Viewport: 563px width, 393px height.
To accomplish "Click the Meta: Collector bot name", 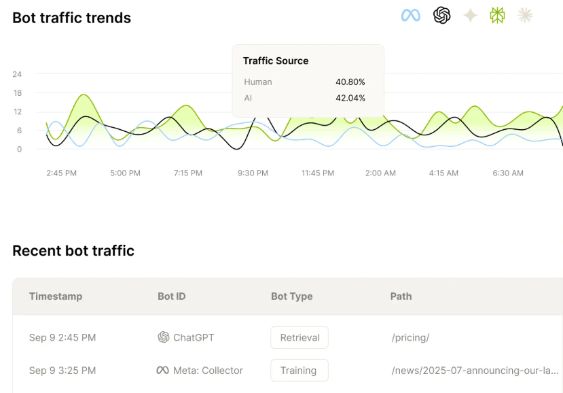I will (x=208, y=371).
